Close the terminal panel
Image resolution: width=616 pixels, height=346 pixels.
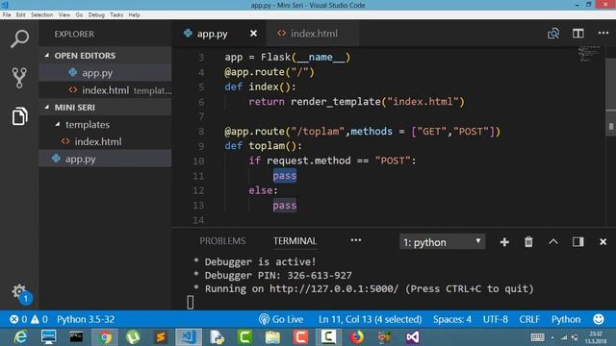click(603, 242)
